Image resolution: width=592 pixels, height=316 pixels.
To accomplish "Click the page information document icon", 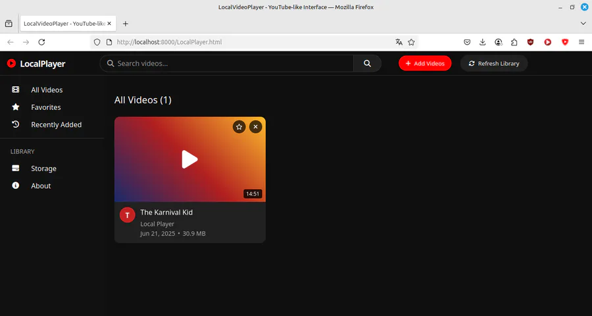I will pyautogui.click(x=109, y=42).
